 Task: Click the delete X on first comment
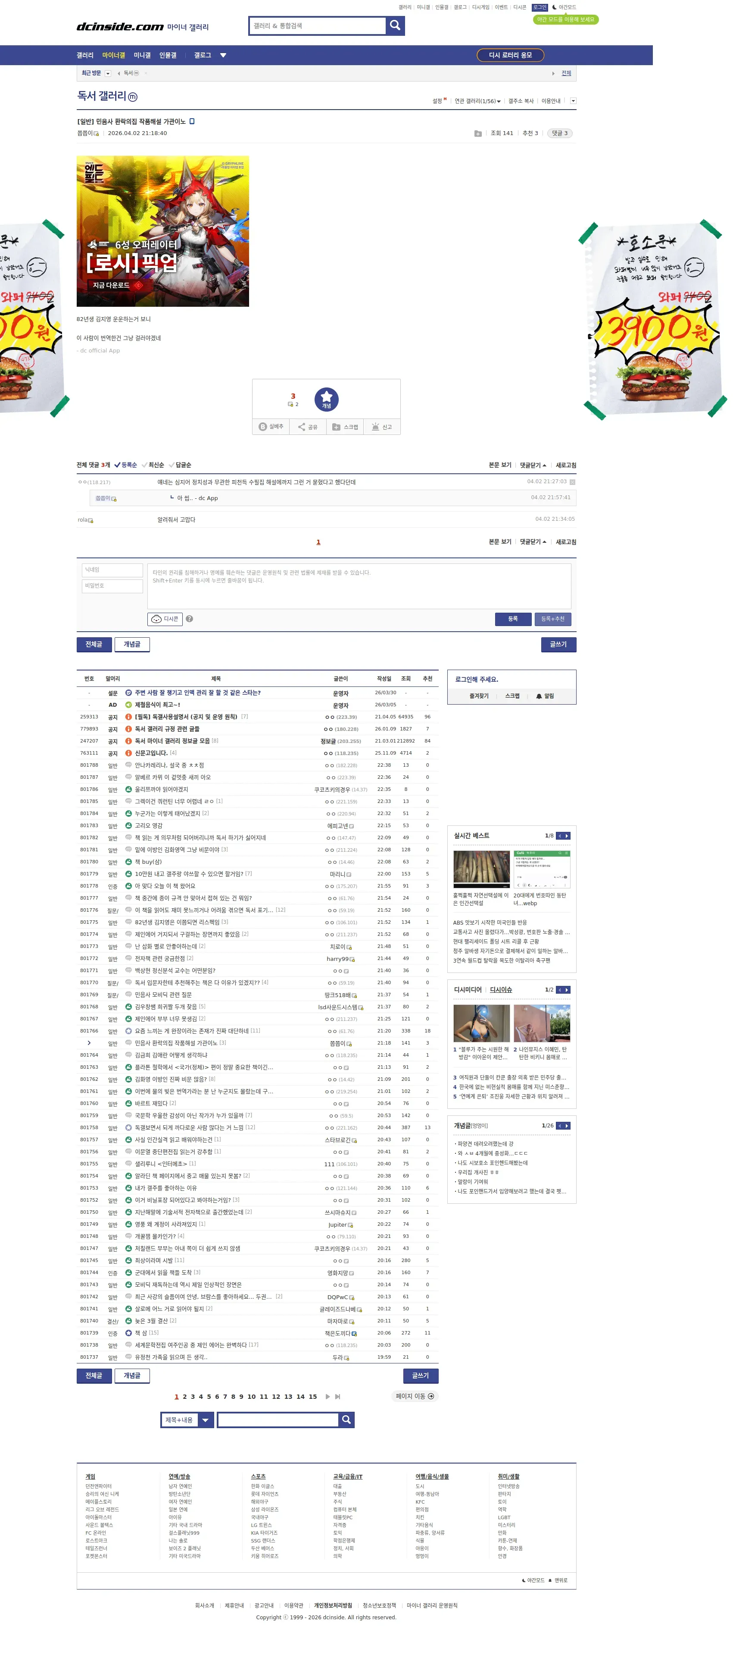coord(573,482)
